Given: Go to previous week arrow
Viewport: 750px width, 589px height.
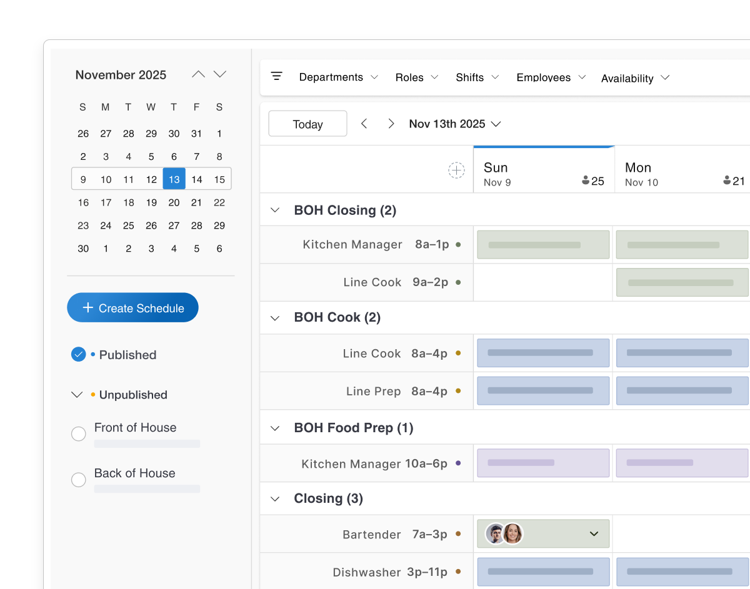Looking at the screenshot, I should pyautogui.click(x=364, y=124).
